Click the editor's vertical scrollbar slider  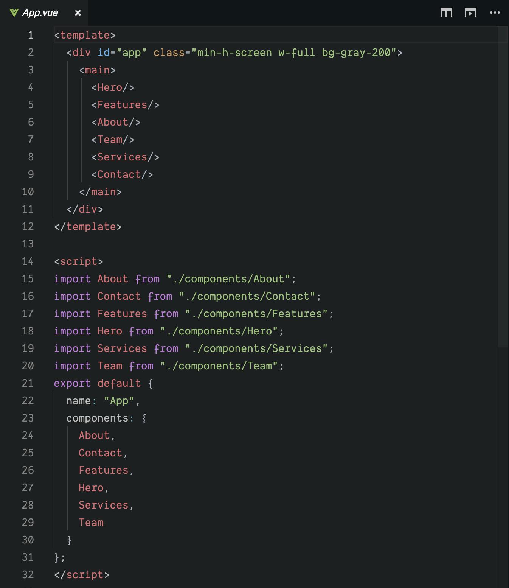coord(503,185)
